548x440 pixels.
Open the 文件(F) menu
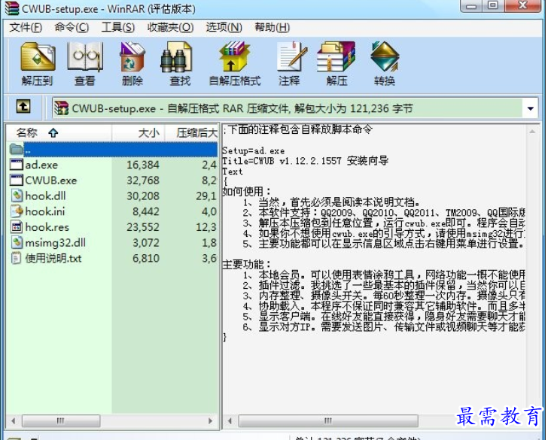[x=26, y=27]
